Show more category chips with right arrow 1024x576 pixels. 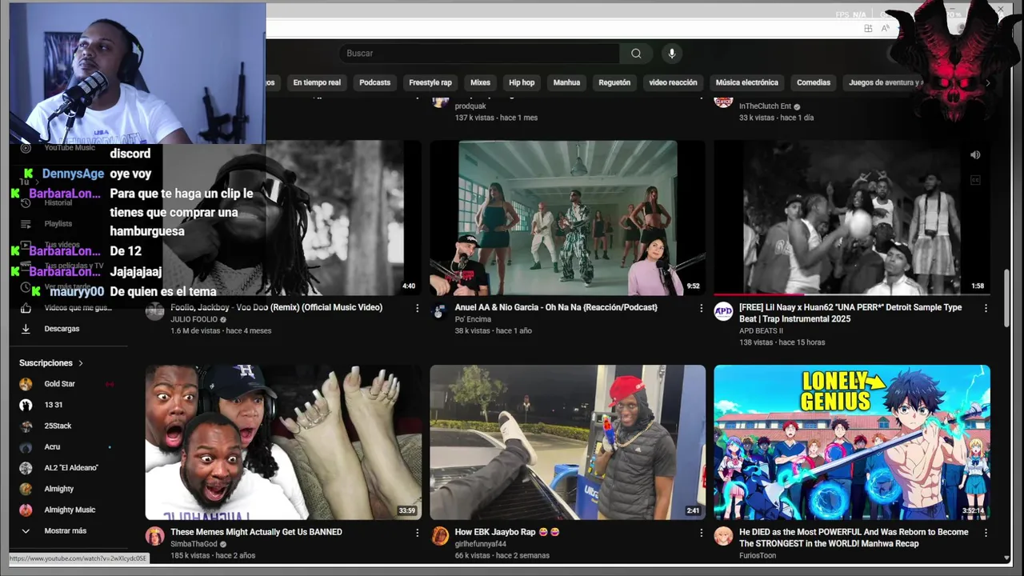point(987,82)
